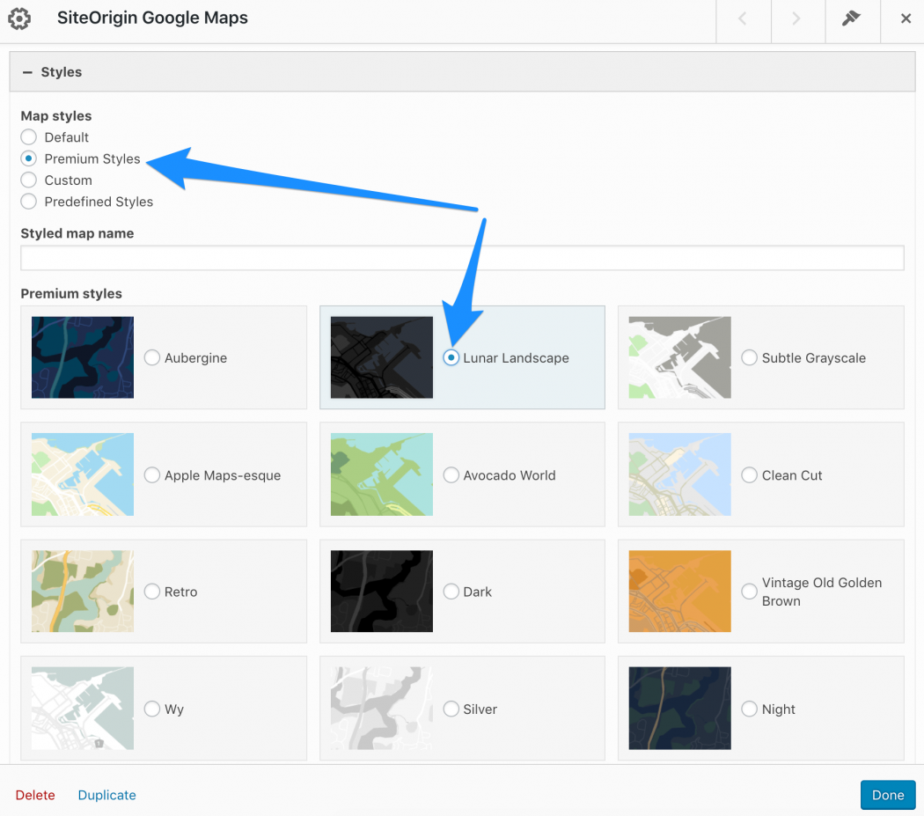This screenshot has width=924, height=816.
Task: Click the Silver map style preview image
Action: pyautogui.click(x=381, y=708)
